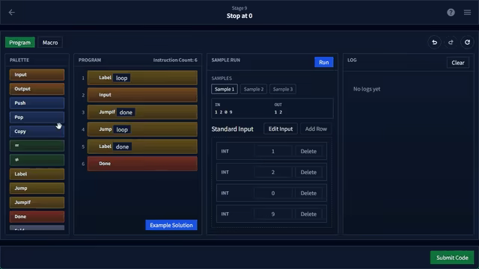
Task: Pick the Output block in the palette
Action: (x=37, y=89)
